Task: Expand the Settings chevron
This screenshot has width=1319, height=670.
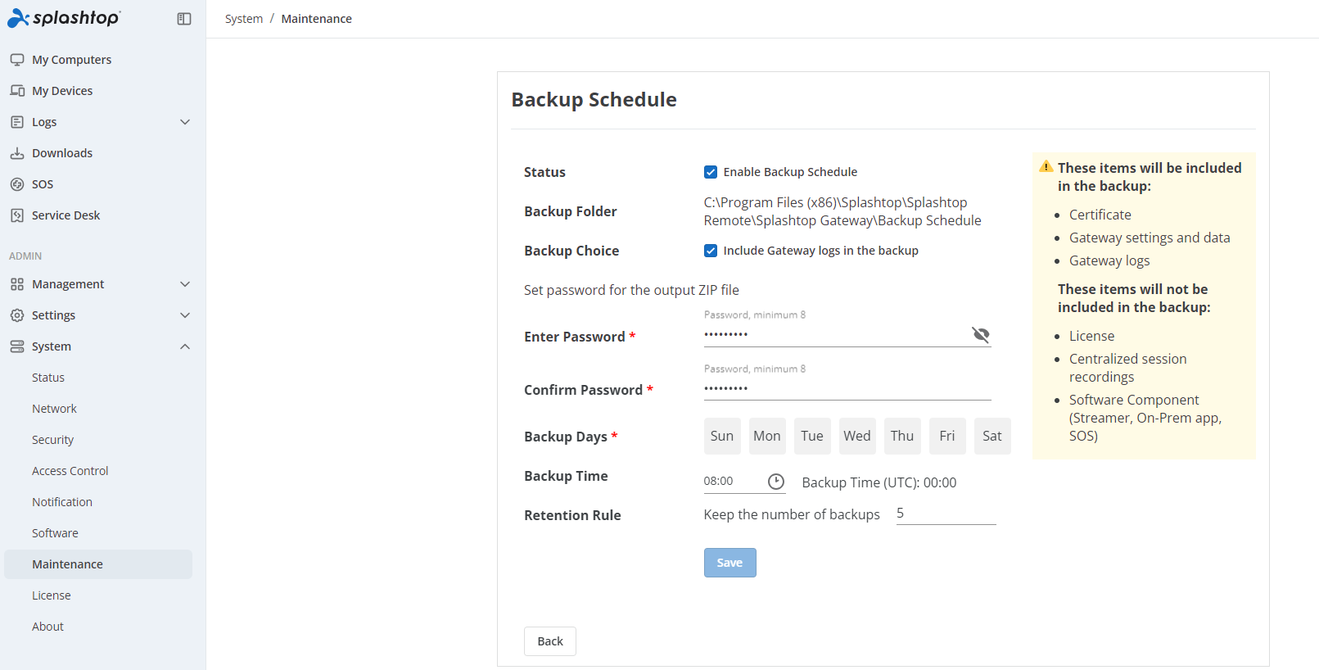Action: (185, 315)
